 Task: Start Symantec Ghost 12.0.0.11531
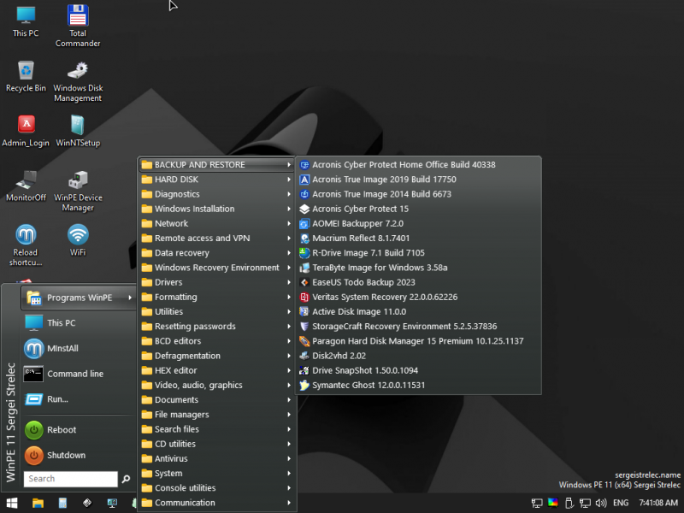point(418,386)
